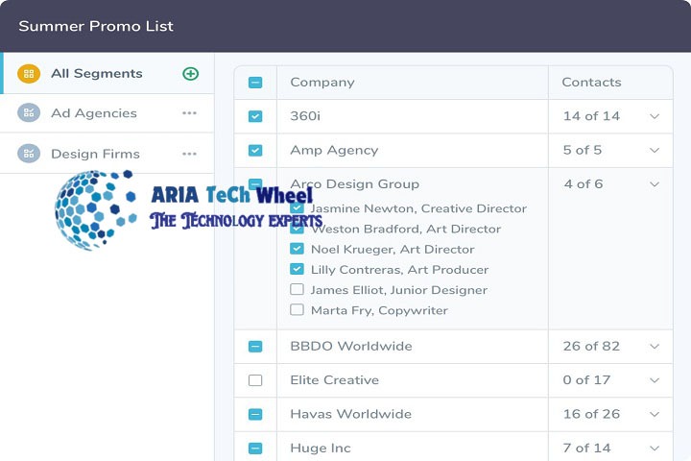Uncheck the 360i company checkbox
Image resolution: width=691 pixels, height=461 pixels.
pos(255,116)
